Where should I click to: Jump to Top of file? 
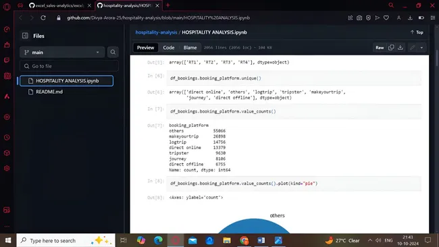(417, 32)
